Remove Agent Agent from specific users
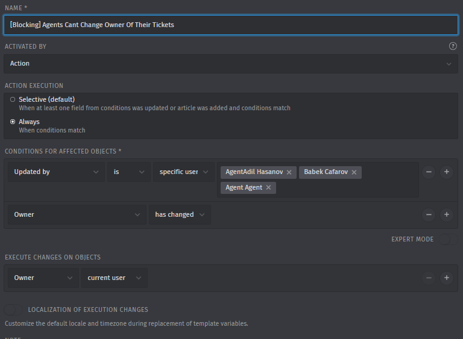This screenshot has width=463, height=339. (x=268, y=188)
